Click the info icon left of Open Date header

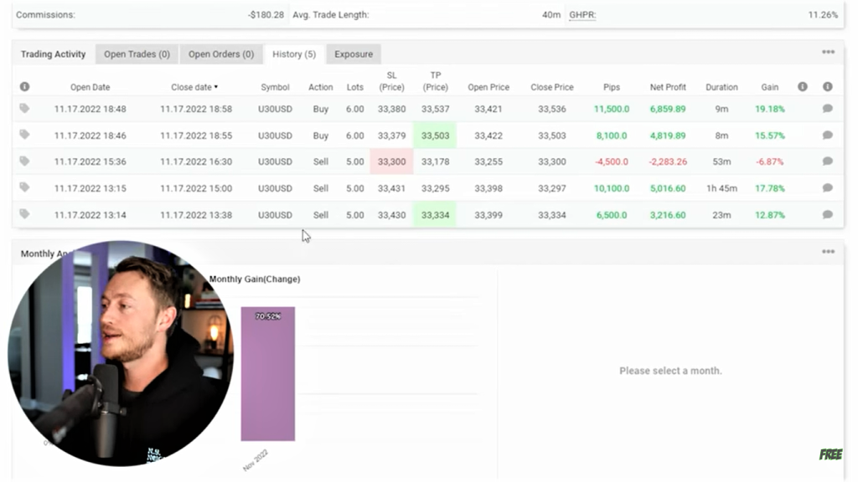pyautogui.click(x=24, y=87)
